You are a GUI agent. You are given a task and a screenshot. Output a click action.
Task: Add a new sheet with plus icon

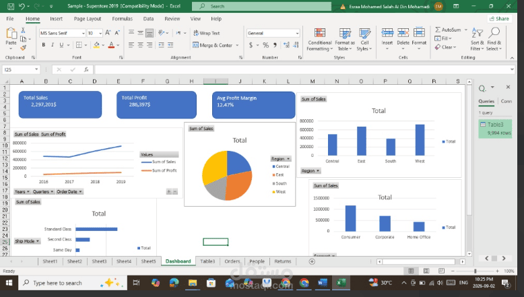[x=312, y=261]
